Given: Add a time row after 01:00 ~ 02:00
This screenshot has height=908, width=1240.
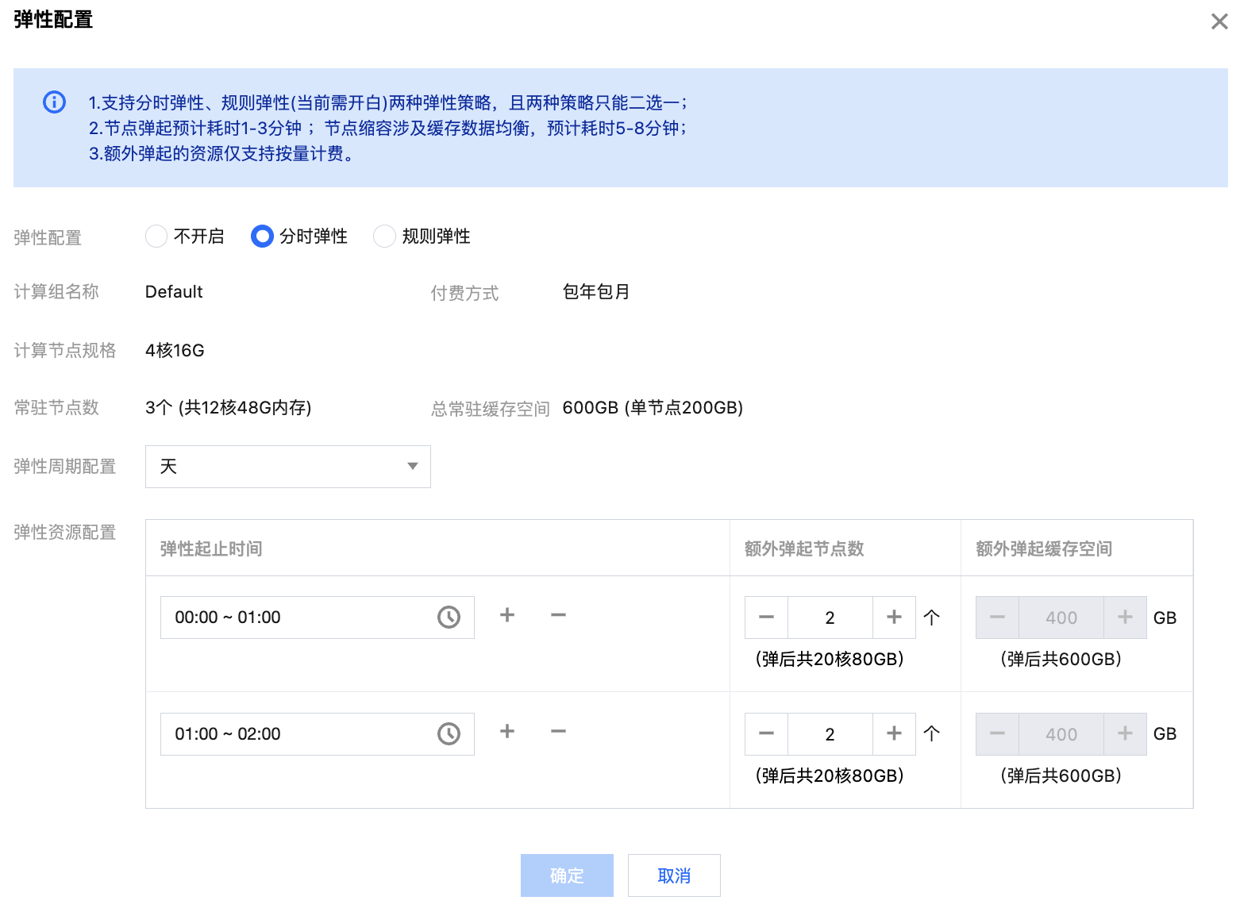Looking at the screenshot, I should (507, 732).
